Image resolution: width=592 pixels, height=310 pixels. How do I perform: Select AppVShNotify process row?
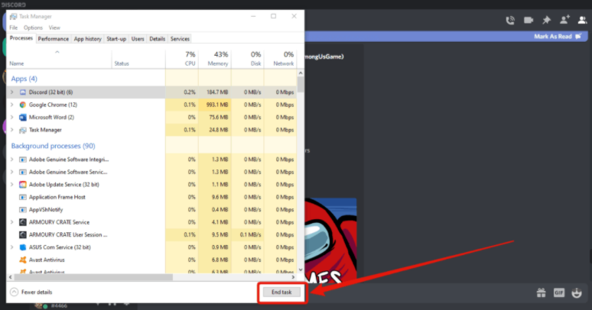click(152, 210)
